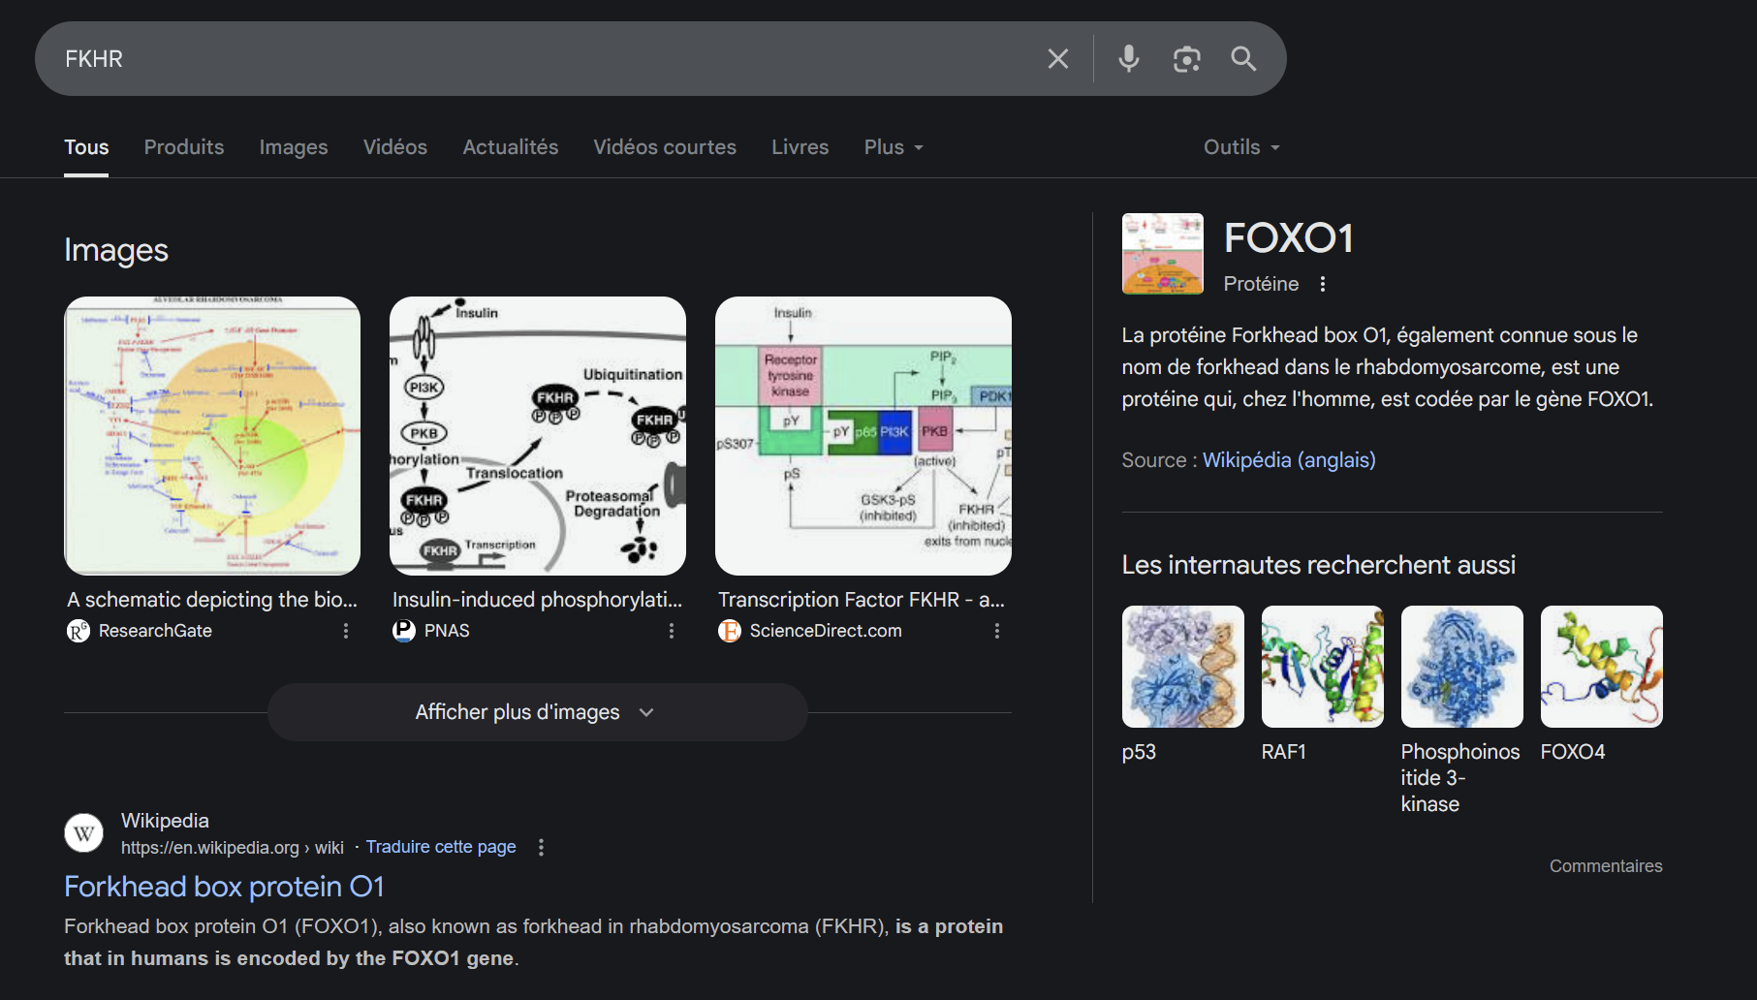
Task: Click the ScienceDirect source icon
Action: tap(730, 631)
